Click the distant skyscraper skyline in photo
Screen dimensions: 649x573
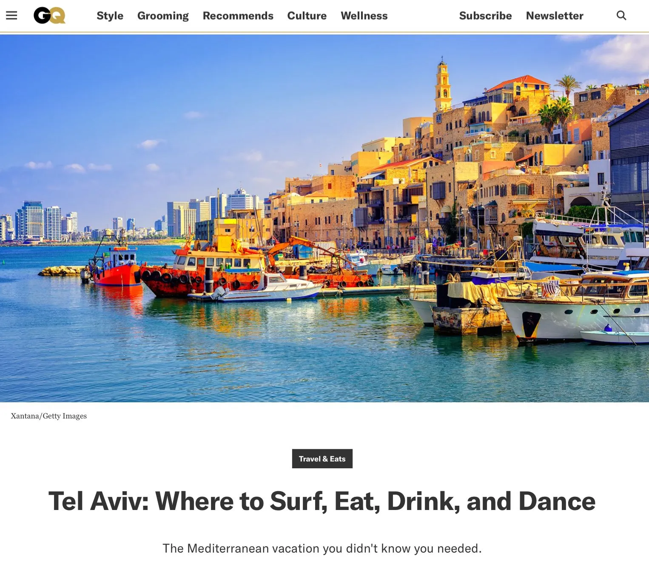(x=128, y=219)
